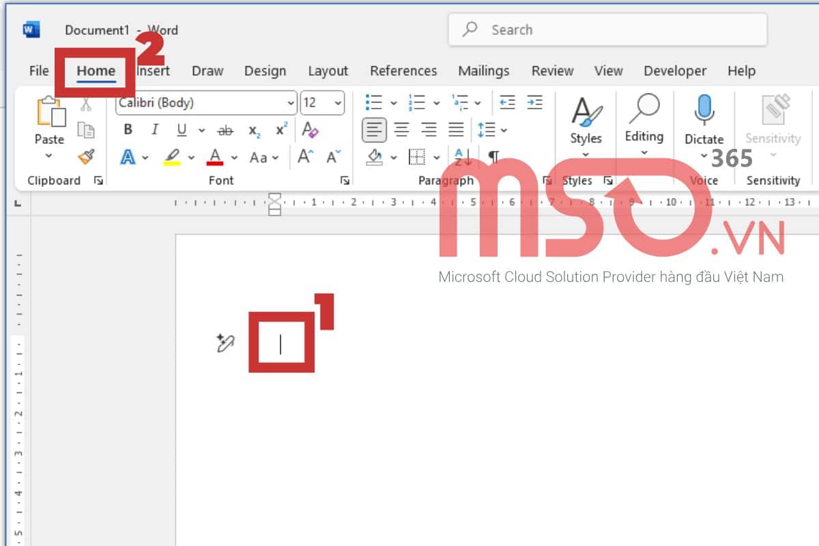This screenshot has width=819, height=546.
Task: Expand the Paste options arrow
Action: pyautogui.click(x=49, y=156)
